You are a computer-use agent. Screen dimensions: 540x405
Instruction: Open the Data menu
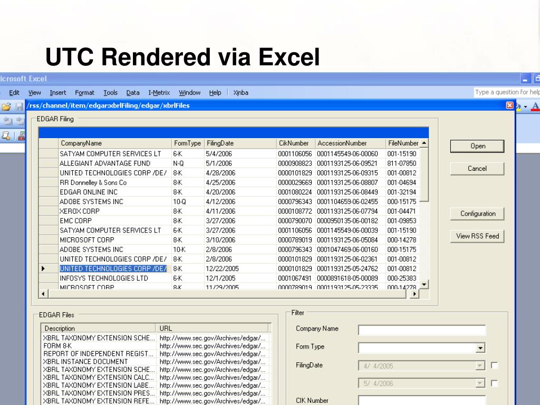pos(132,93)
